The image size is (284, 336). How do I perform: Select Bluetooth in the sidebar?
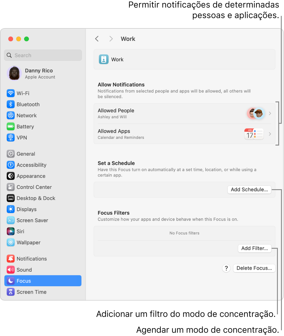tap(28, 104)
